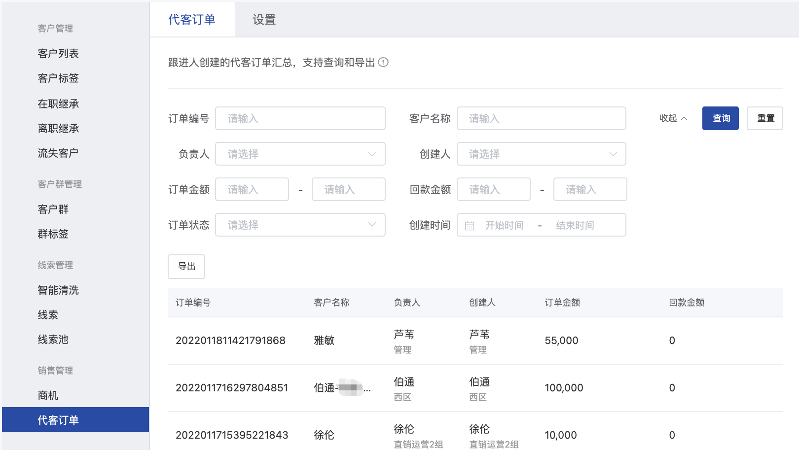Go to 离职继承 in the sidebar
Viewport: 799px width, 450px height.
(x=58, y=128)
